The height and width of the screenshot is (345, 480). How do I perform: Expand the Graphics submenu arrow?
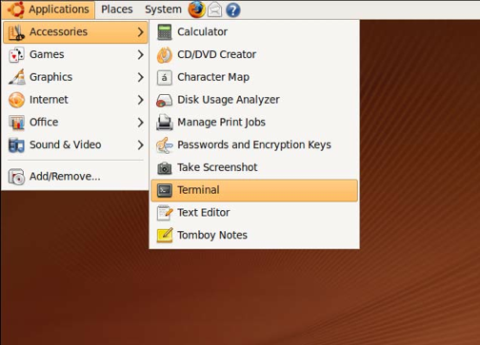pyautogui.click(x=141, y=77)
